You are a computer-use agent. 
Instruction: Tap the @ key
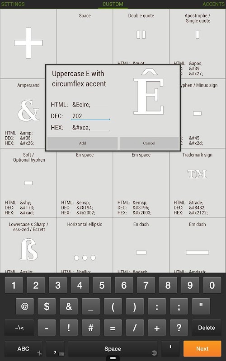coord(25,306)
